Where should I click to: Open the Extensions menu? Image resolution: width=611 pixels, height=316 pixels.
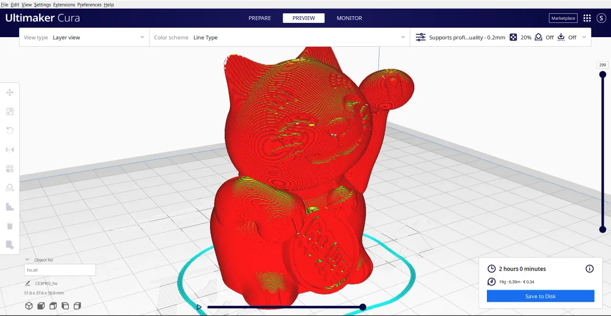point(64,4)
